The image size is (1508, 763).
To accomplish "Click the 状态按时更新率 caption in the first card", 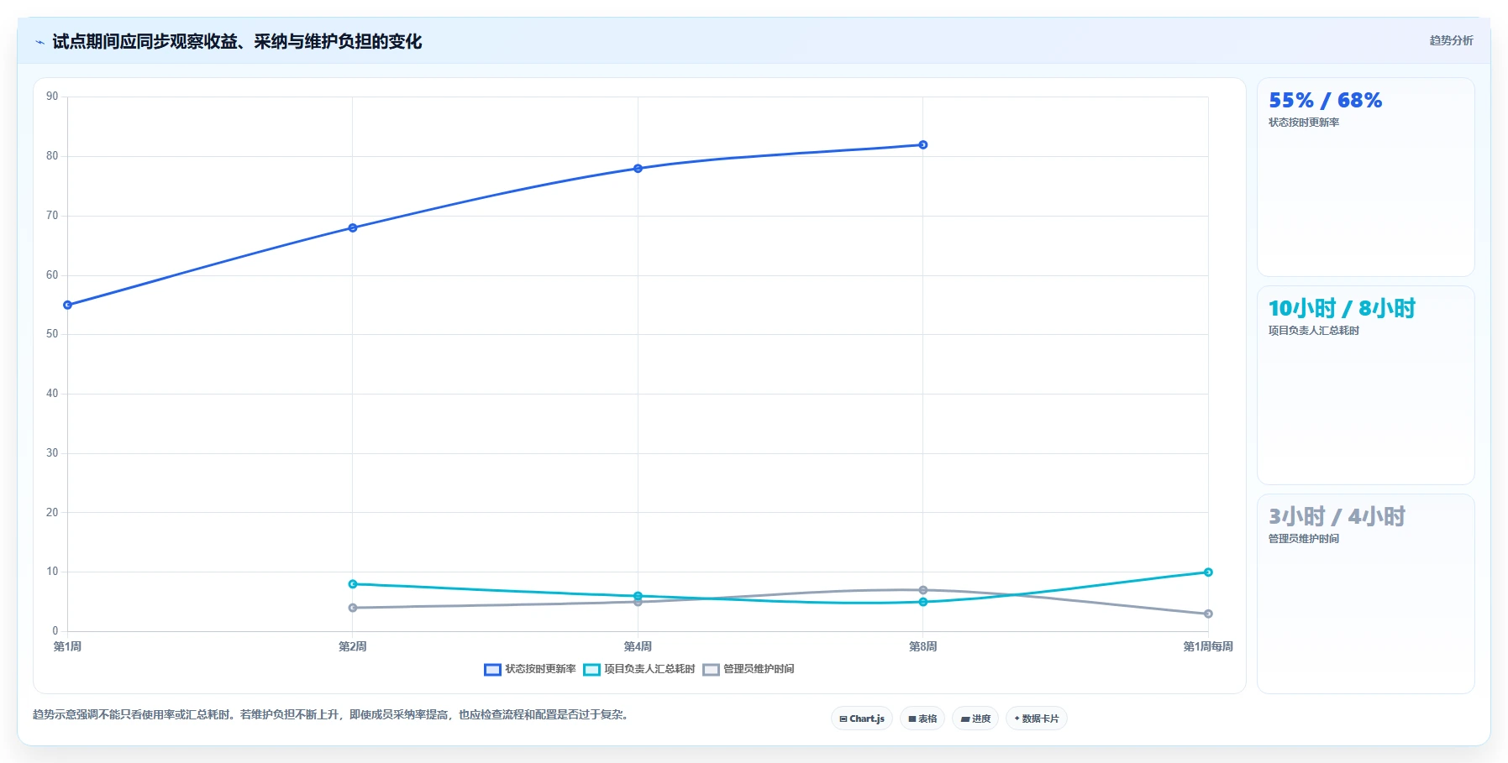I will [1304, 123].
